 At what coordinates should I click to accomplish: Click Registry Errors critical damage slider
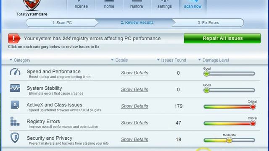pos(229,123)
